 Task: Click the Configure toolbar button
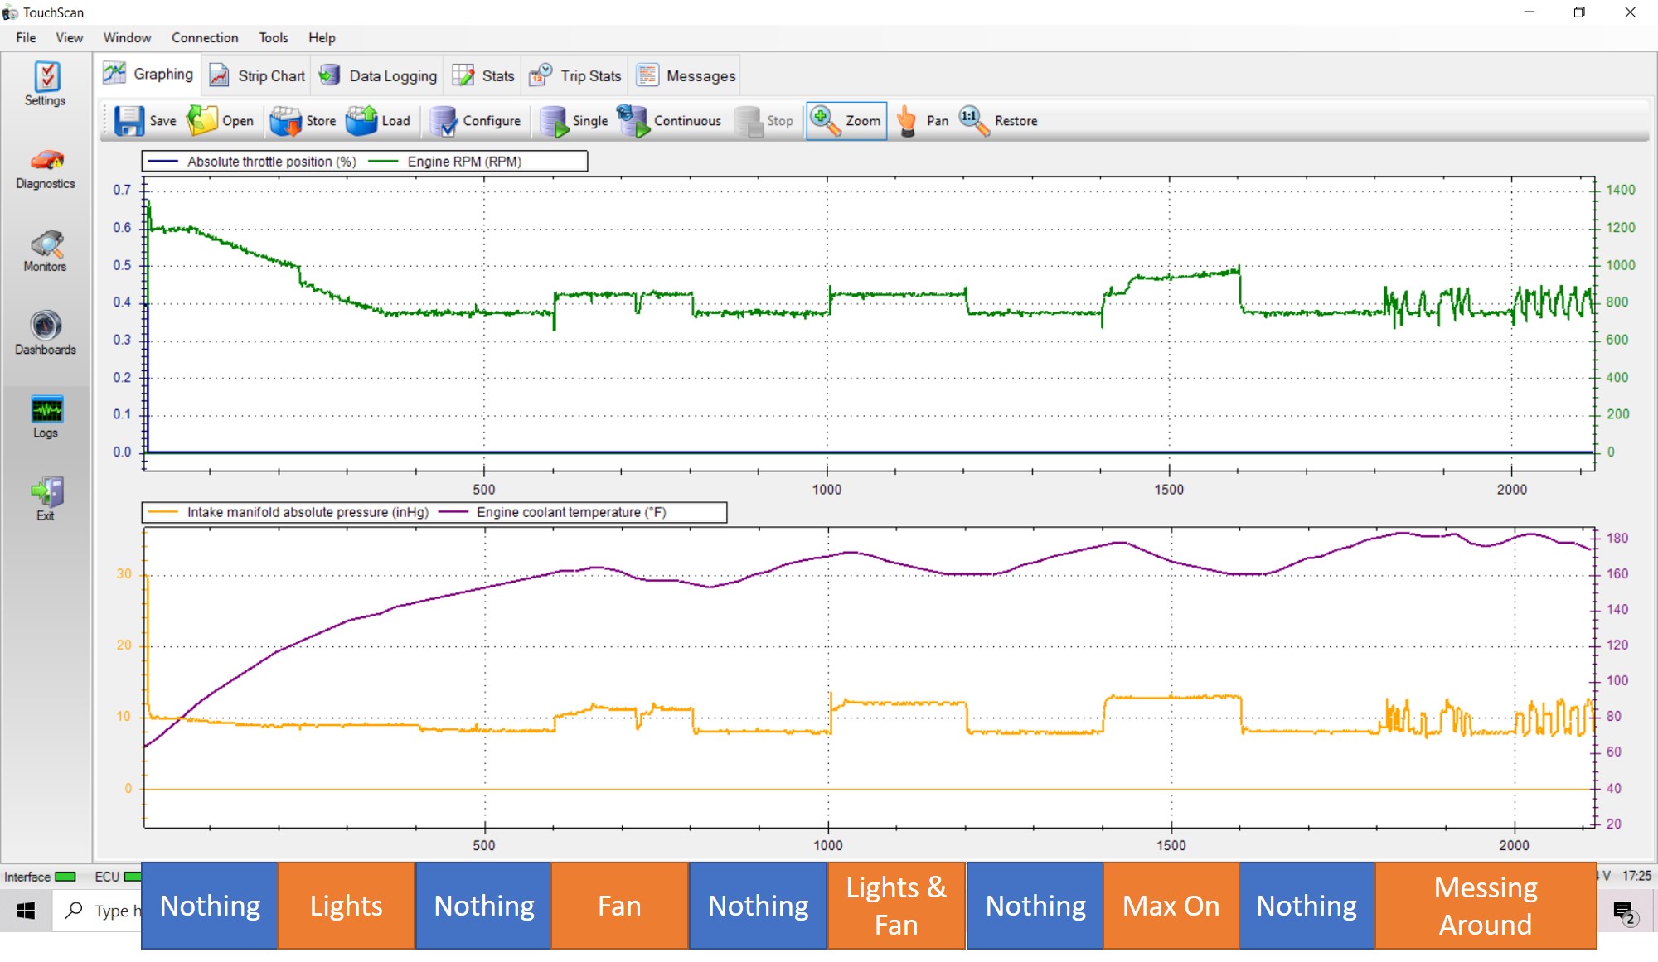[x=475, y=121]
